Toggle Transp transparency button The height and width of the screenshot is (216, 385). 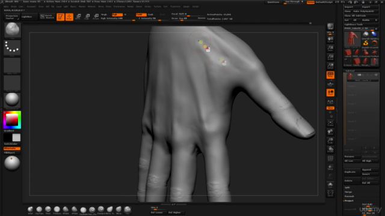[x=330, y=167]
